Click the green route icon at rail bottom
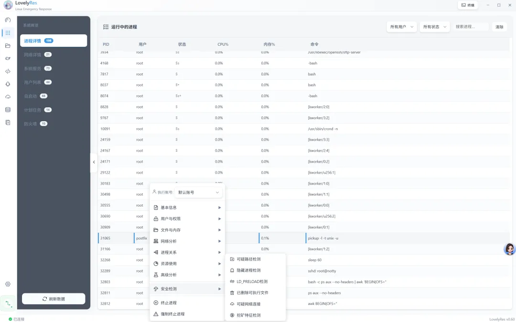 click(8, 303)
